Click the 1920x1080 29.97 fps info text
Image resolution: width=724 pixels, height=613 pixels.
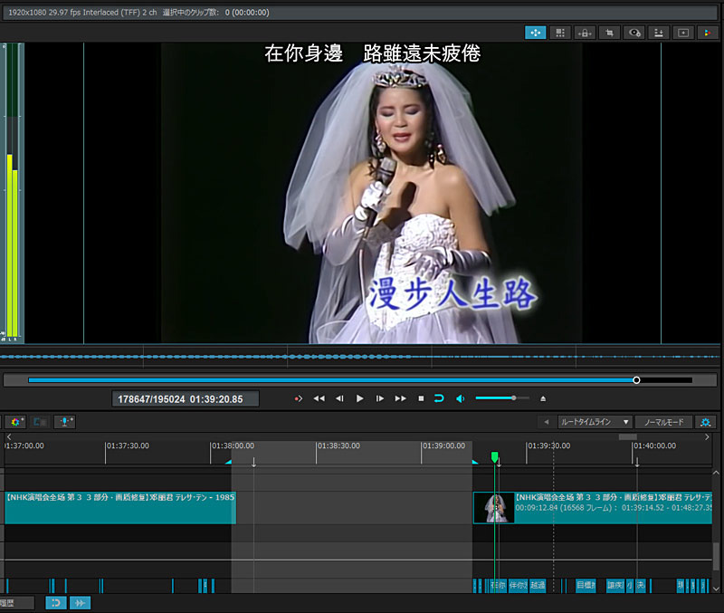point(82,13)
